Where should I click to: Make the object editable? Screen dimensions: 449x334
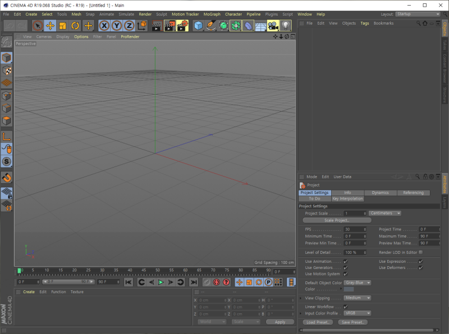(x=6, y=42)
